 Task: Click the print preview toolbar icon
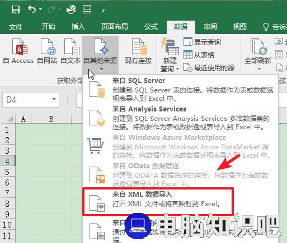(x=71, y=9)
